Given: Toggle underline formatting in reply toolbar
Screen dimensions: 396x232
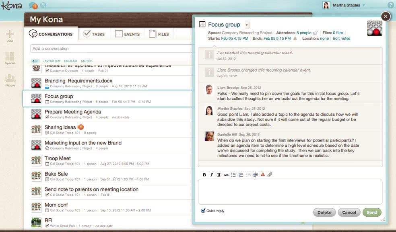Looking at the screenshot, I should coord(219,175).
